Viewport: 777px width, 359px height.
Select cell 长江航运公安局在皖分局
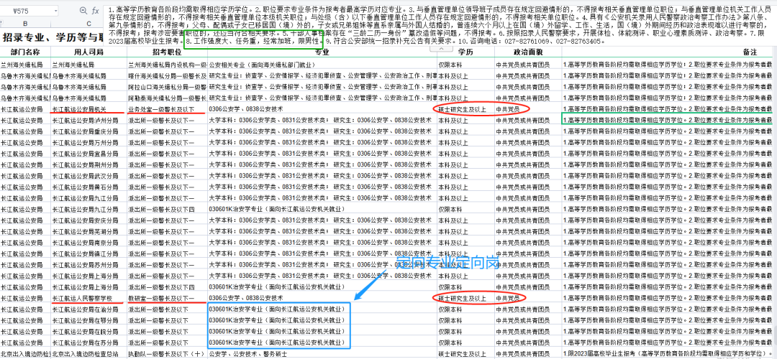[88, 331]
